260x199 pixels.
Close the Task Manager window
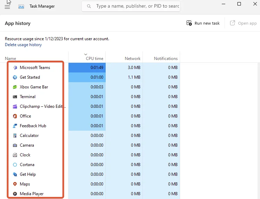[x=255, y=4]
